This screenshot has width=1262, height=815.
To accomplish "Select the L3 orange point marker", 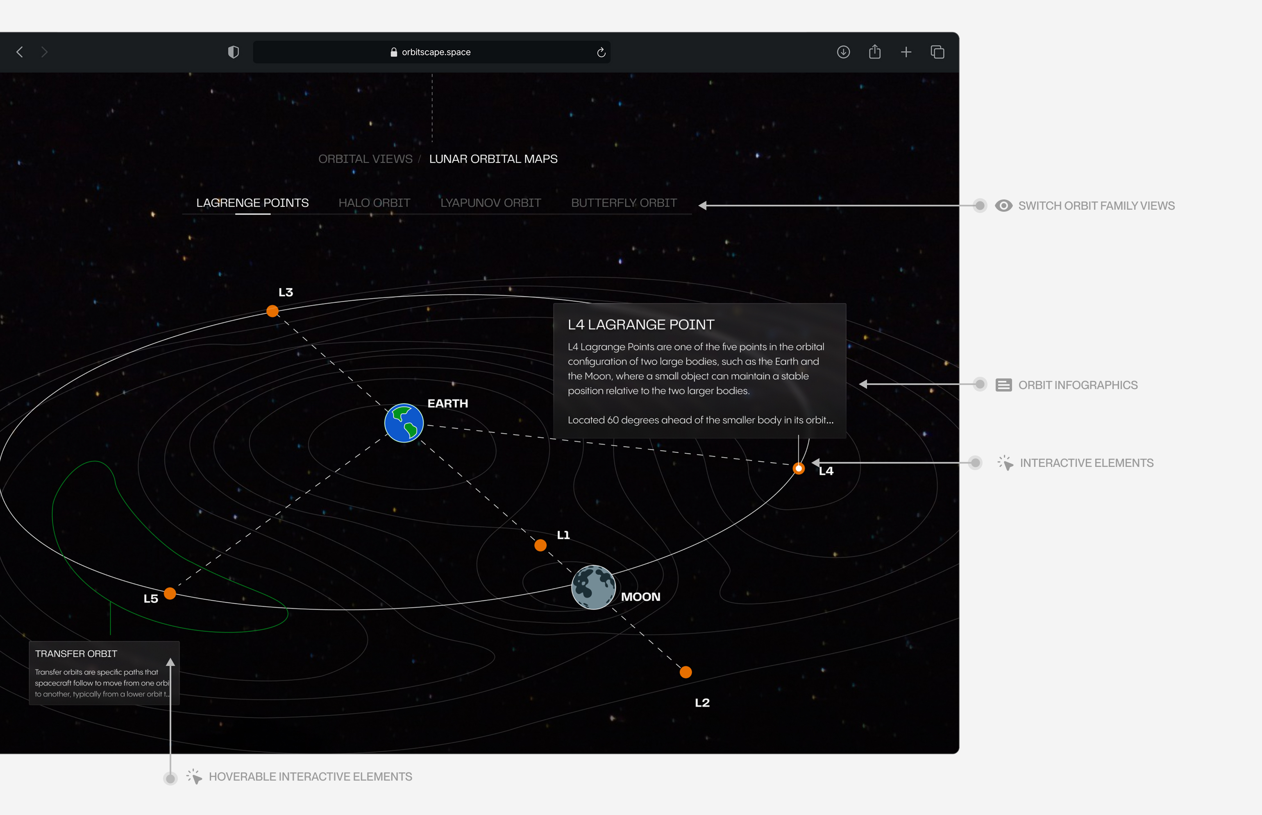I will 272,311.
